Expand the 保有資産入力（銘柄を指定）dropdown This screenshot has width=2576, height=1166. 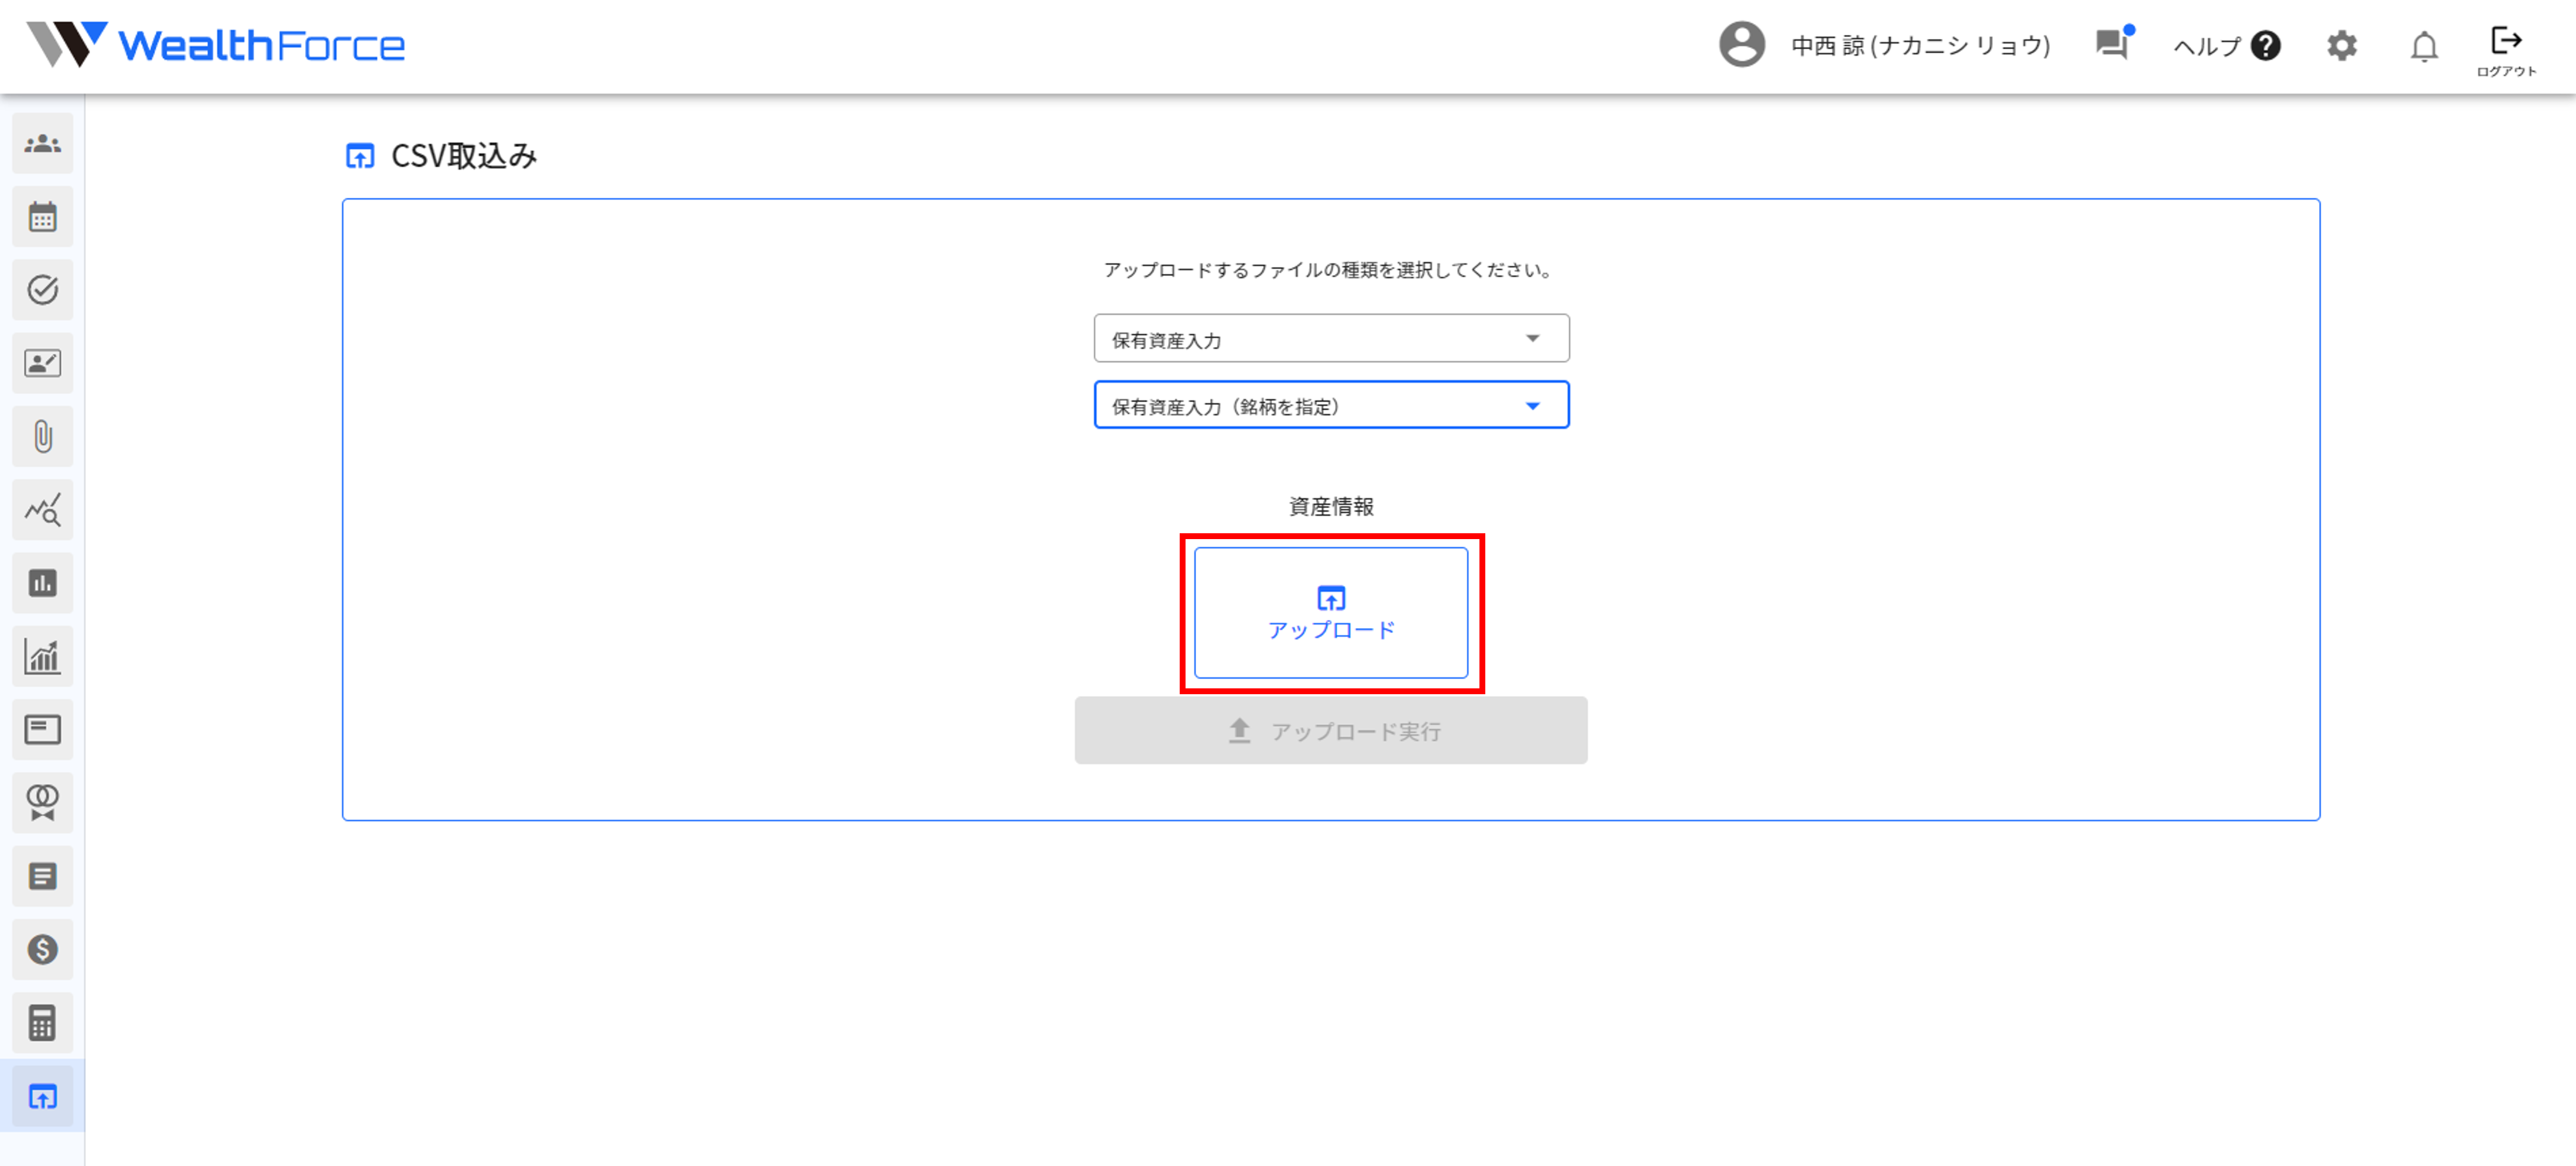click(1330, 406)
